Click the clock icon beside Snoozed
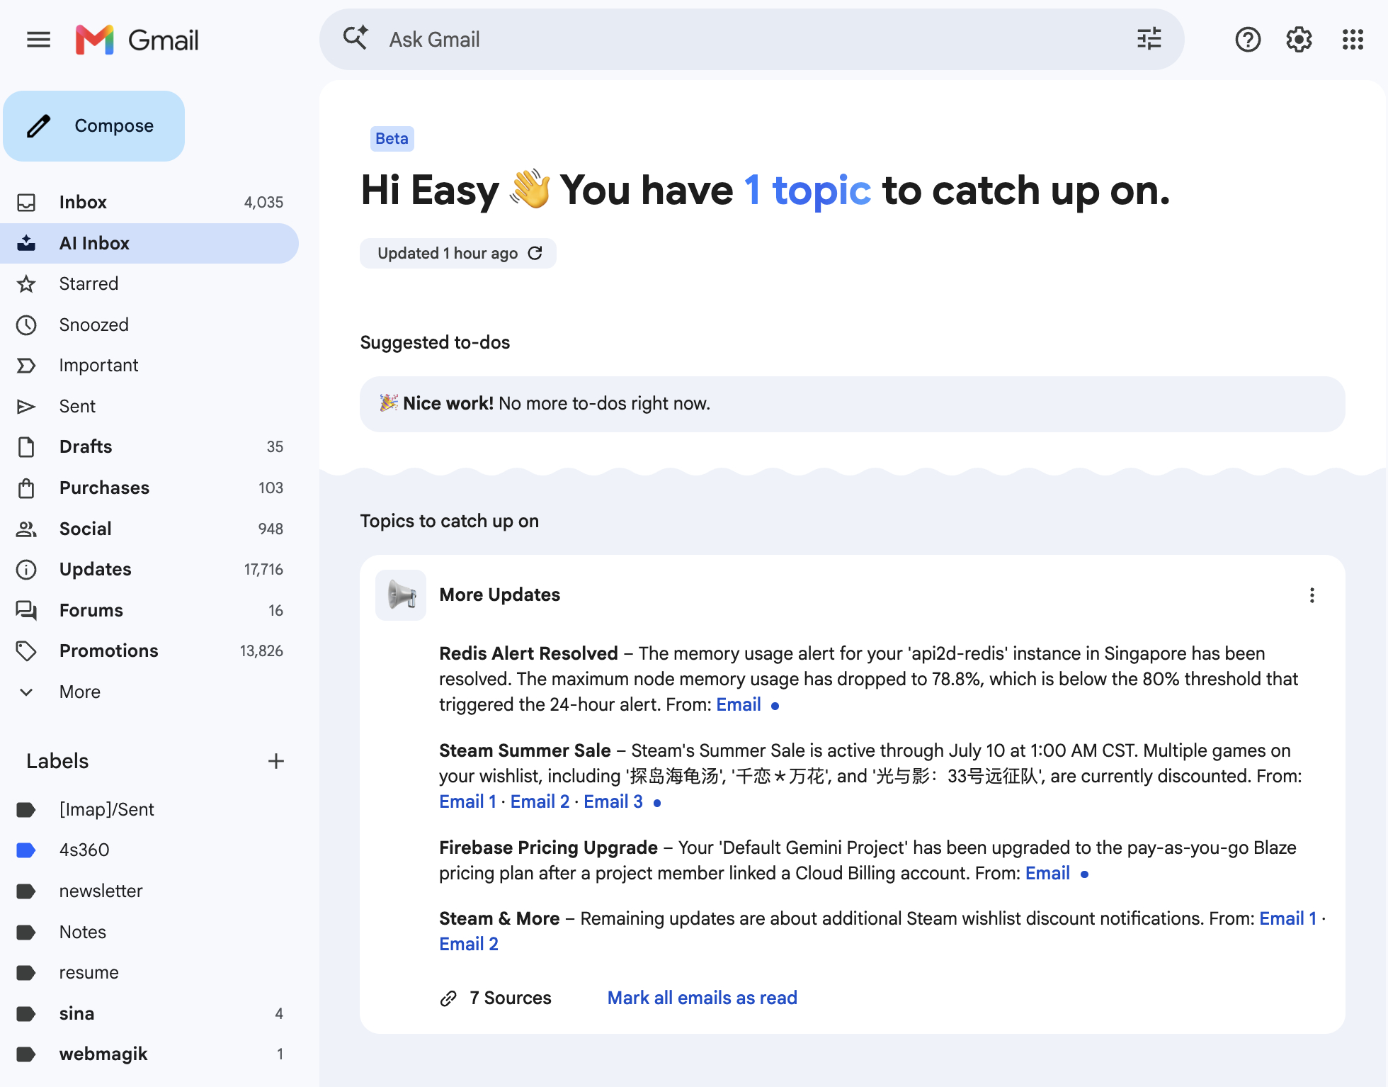 pyautogui.click(x=26, y=325)
